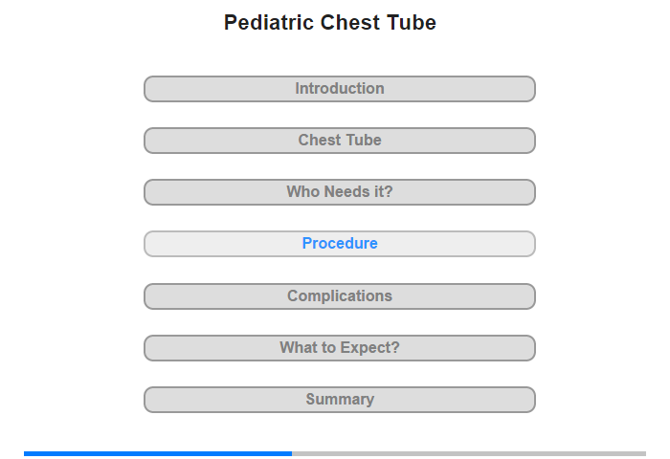The height and width of the screenshot is (459, 670).
Task: Click the gray unfilled progress bar portion
Action: click(x=469, y=453)
